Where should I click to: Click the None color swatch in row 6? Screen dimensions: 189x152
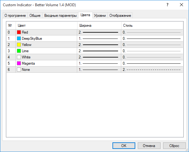pos(19,70)
